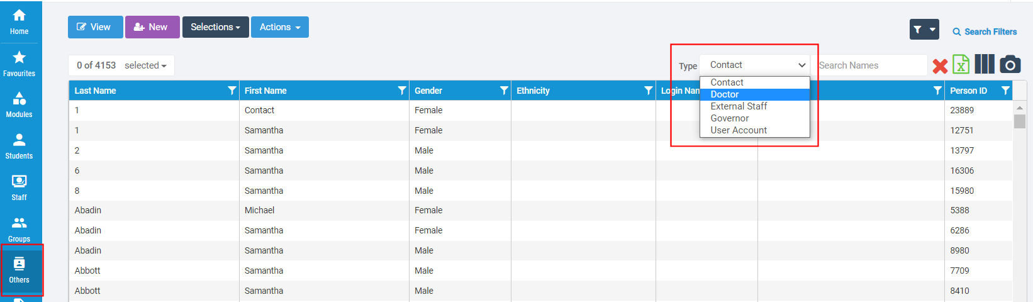Open the Staff sidebar icon
The image size is (1033, 302).
[x=19, y=187]
